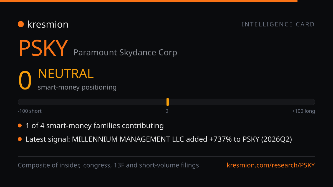Click the -100 short scale label
This screenshot has height=187, width=333.
click(30, 111)
